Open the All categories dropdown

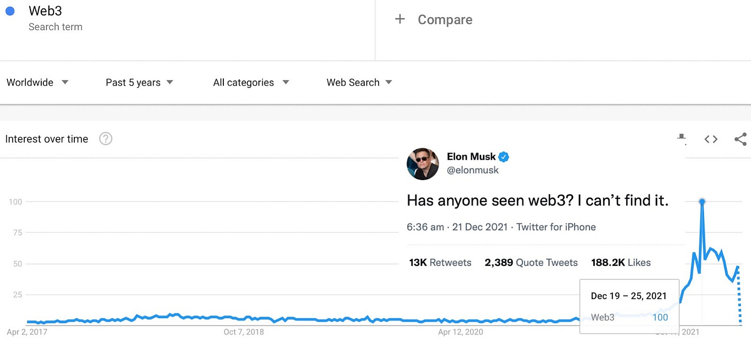pos(251,82)
